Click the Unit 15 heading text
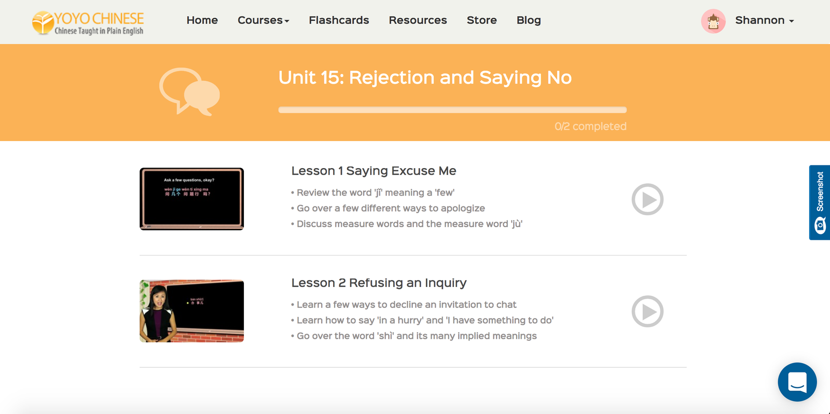 coord(425,77)
